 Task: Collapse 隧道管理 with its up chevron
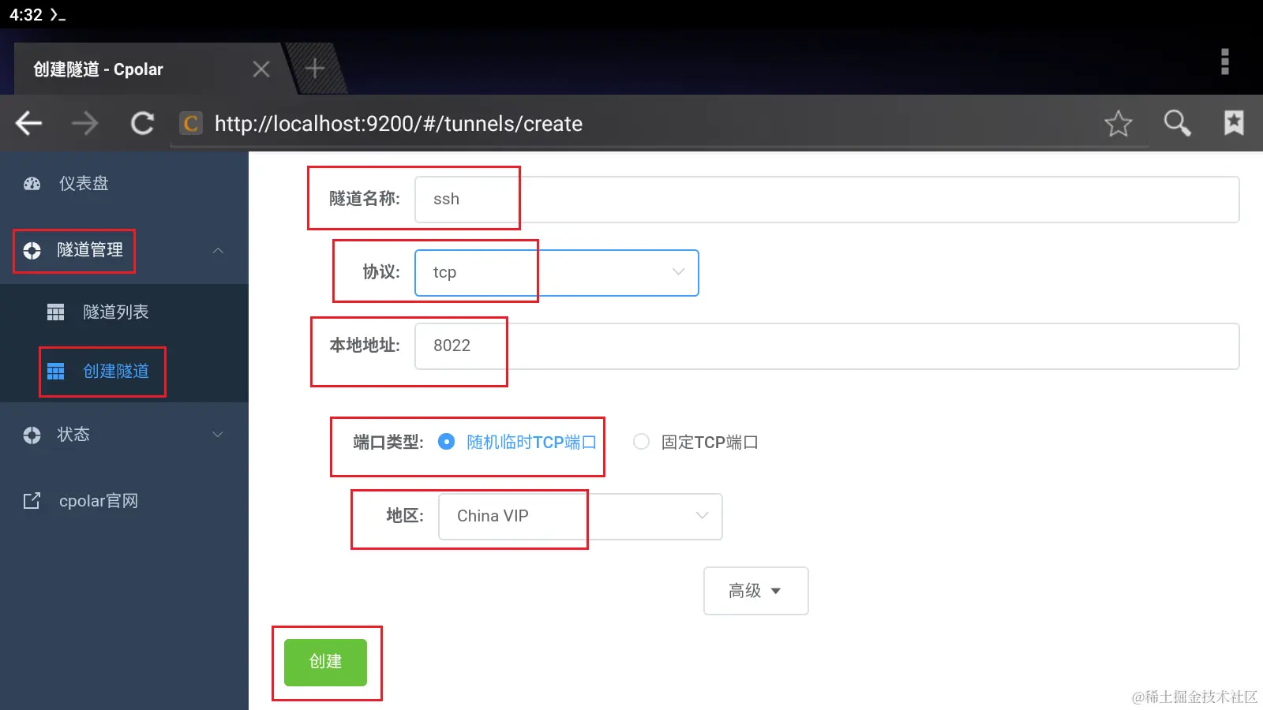pos(219,251)
